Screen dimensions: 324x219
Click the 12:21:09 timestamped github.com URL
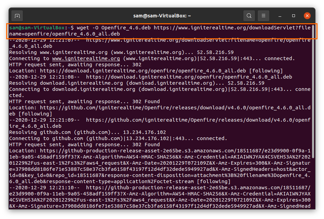pyautogui.click(x=160, y=123)
